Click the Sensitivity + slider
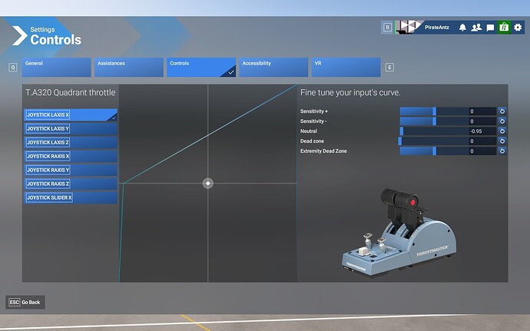 [x=434, y=111]
